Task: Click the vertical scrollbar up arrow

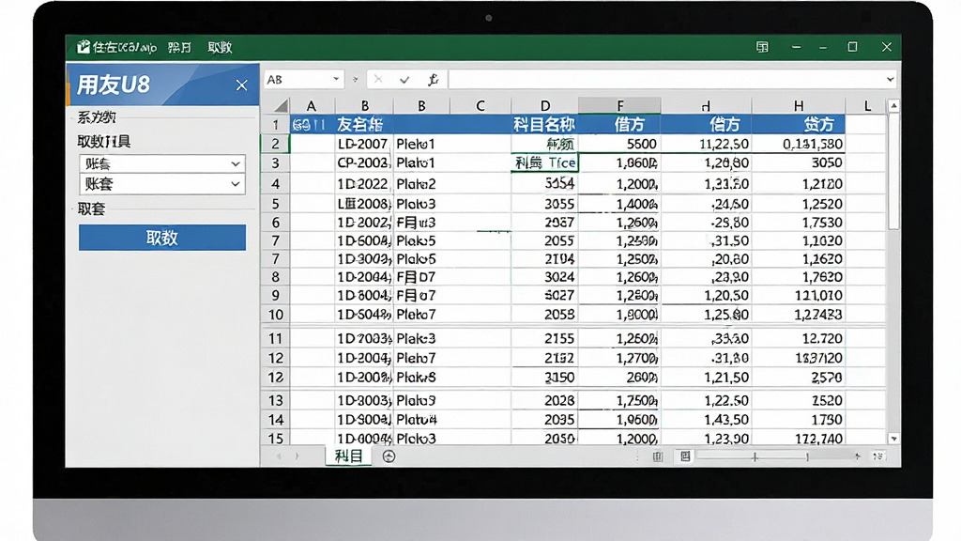Action: (894, 106)
